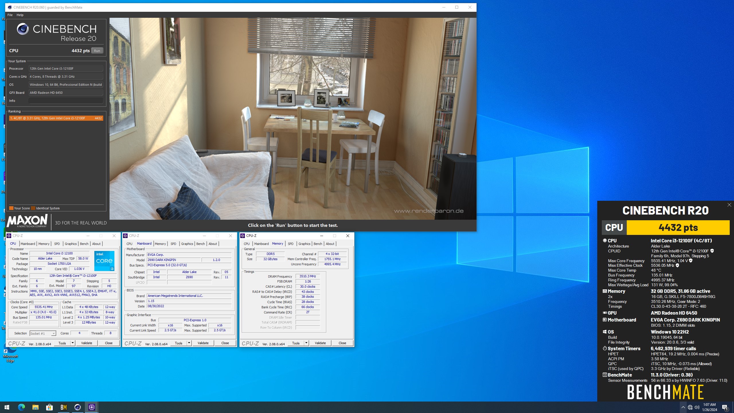Viewport: 734px width, 413px height.
Task: Click the shield icon next to Max Effective Clock
Action: pos(677,265)
